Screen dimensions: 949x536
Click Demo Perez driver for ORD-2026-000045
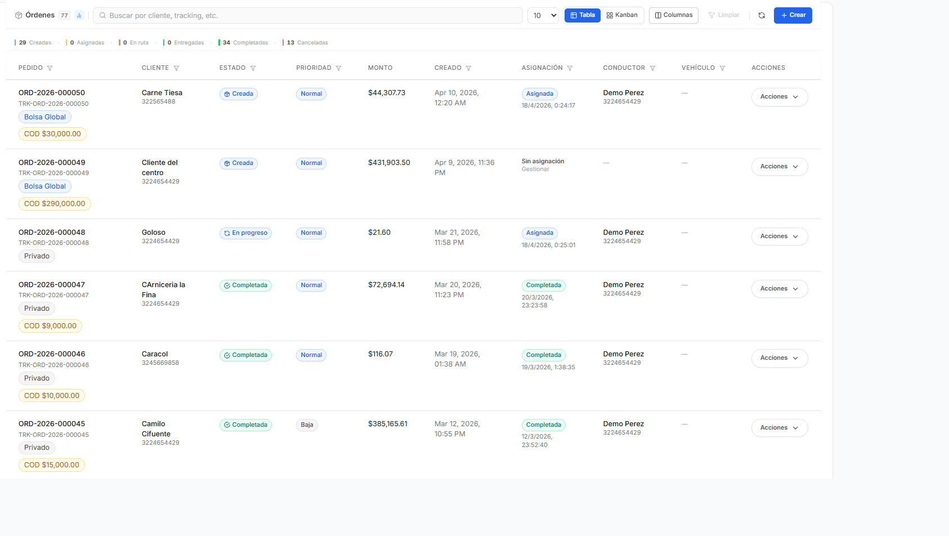(x=623, y=424)
